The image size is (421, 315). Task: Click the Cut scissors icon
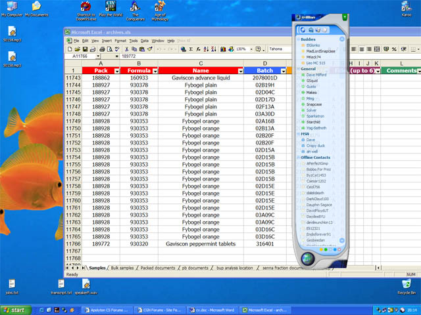(127, 49)
